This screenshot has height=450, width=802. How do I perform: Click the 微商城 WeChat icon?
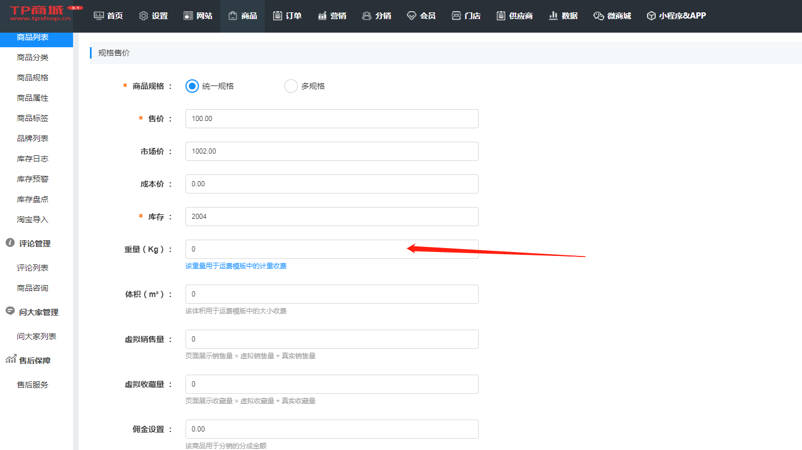point(599,16)
